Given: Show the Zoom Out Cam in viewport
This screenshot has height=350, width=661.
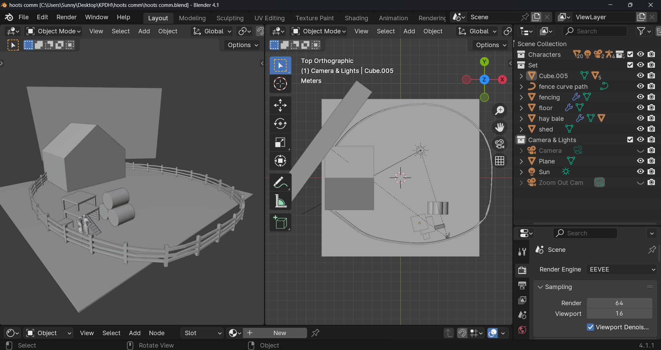Looking at the screenshot, I should coord(640,182).
